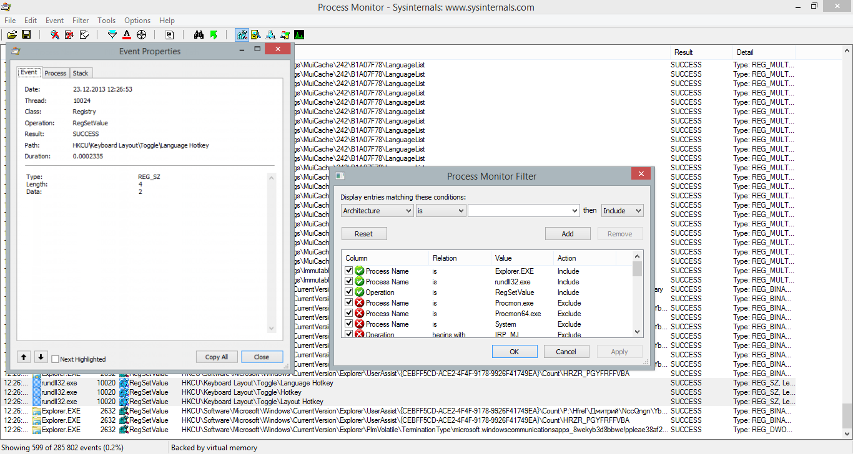Click the registry icon of the Layout Hotkey row
Screen dimensions: 853x454
click(x=124, y=402)
